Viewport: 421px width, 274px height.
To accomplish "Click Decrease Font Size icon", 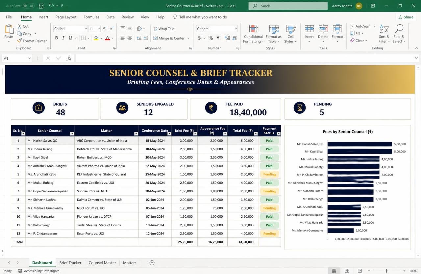I will coord(111,29).
